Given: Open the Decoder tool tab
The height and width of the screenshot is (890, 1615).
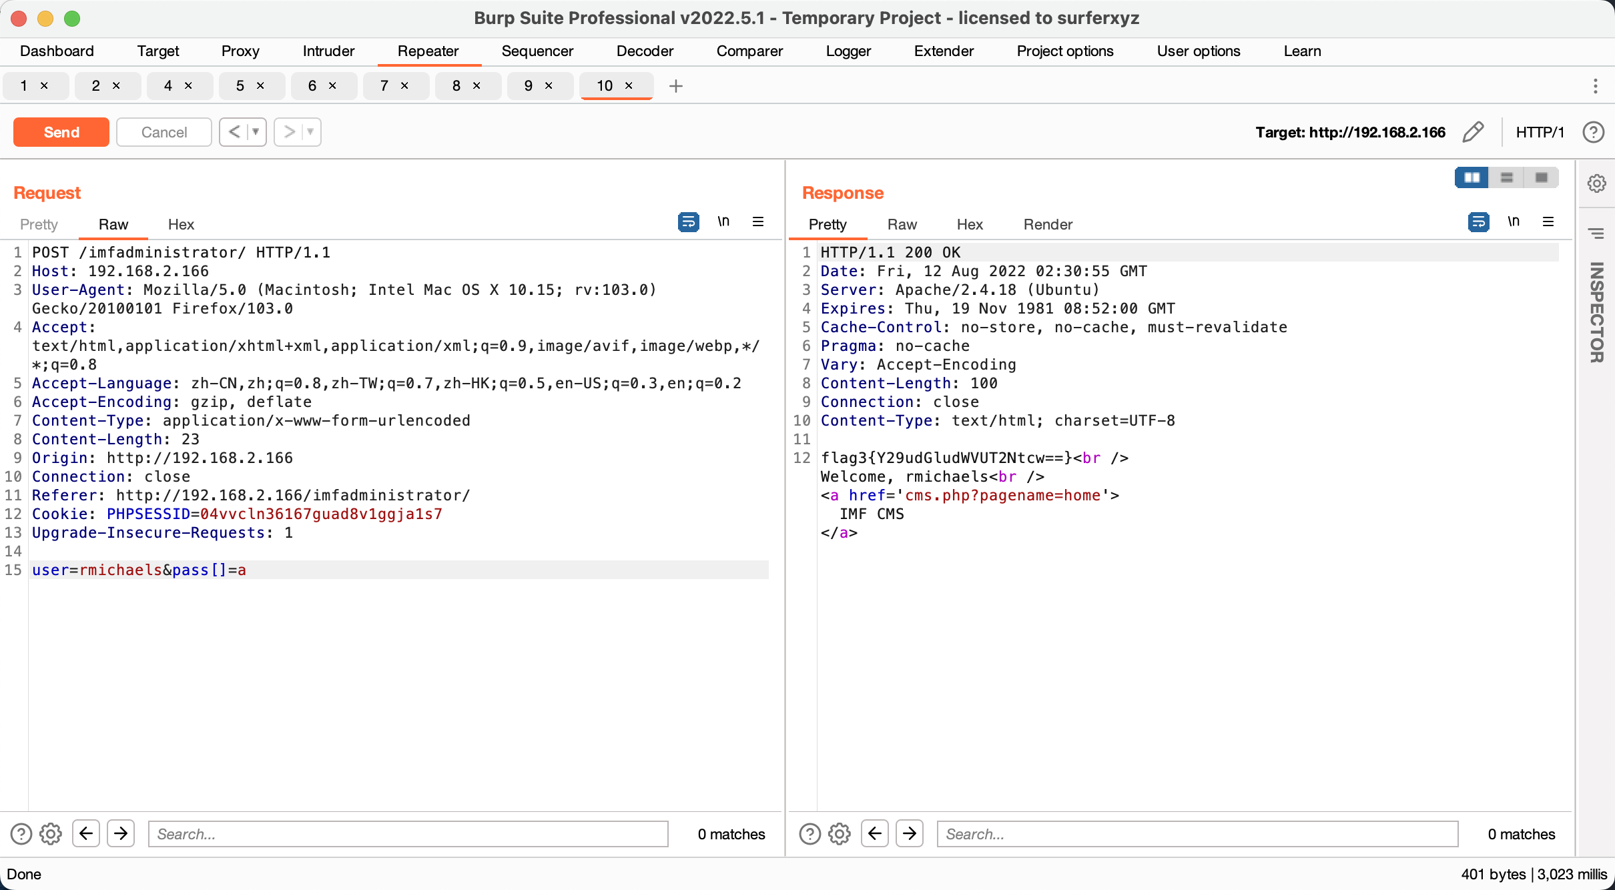Looking at the screenshot, I should tap(645, 51).
